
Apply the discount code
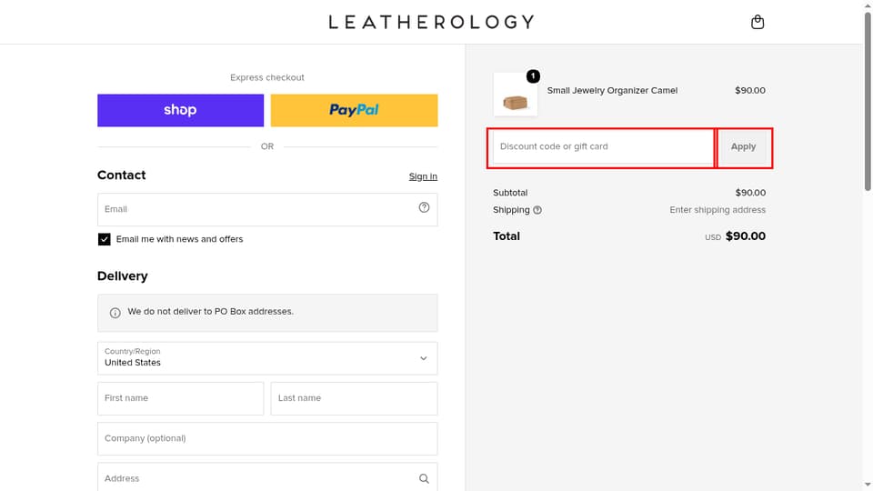click(743, 147)
